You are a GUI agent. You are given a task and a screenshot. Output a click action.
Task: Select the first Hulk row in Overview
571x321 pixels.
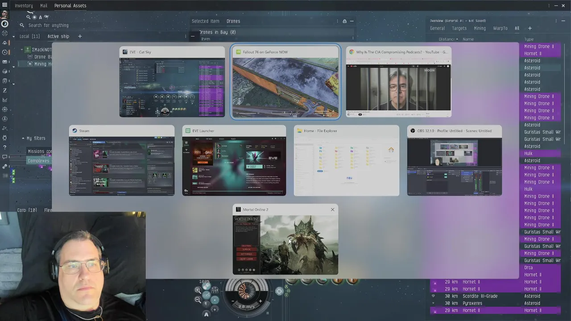541,153
